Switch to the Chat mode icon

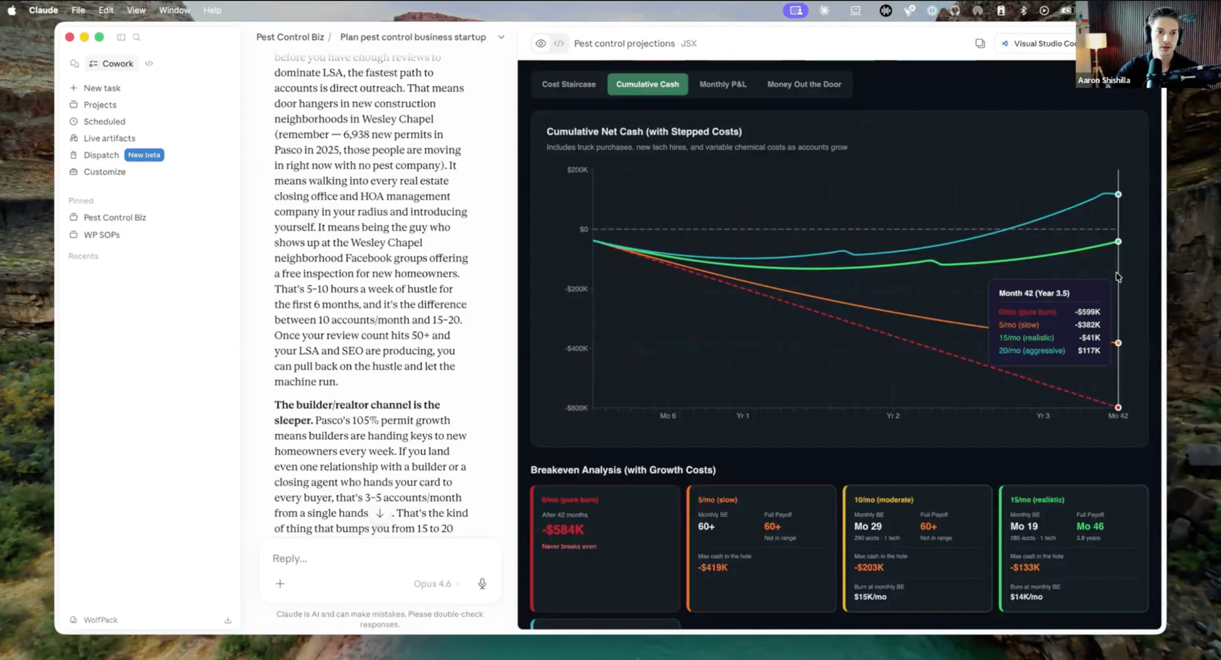pyautogui.click(x=74, y=63)
